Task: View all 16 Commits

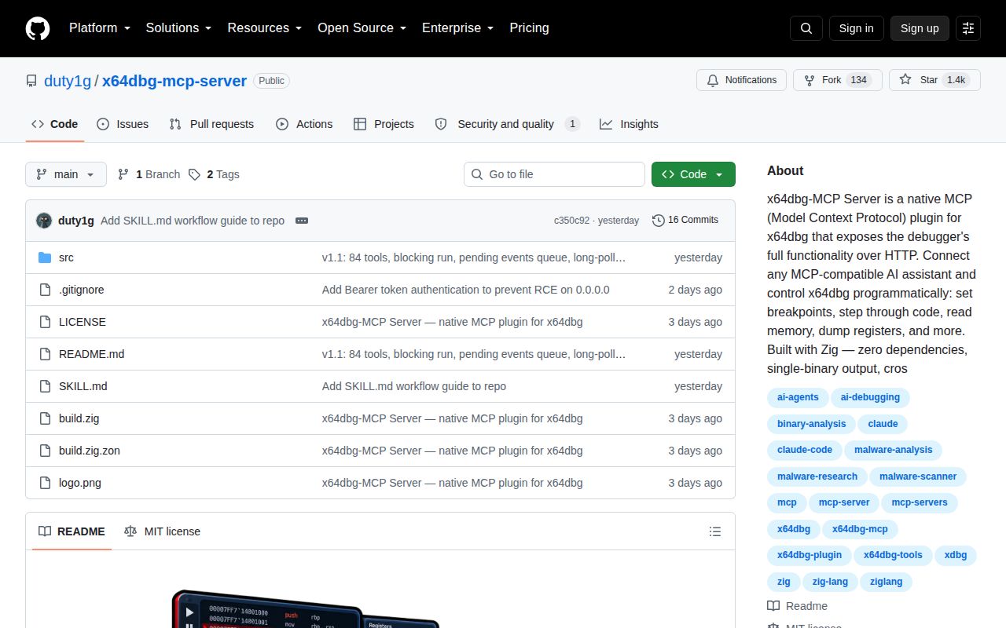Action: pyautogui.click(x=685, y=221)
